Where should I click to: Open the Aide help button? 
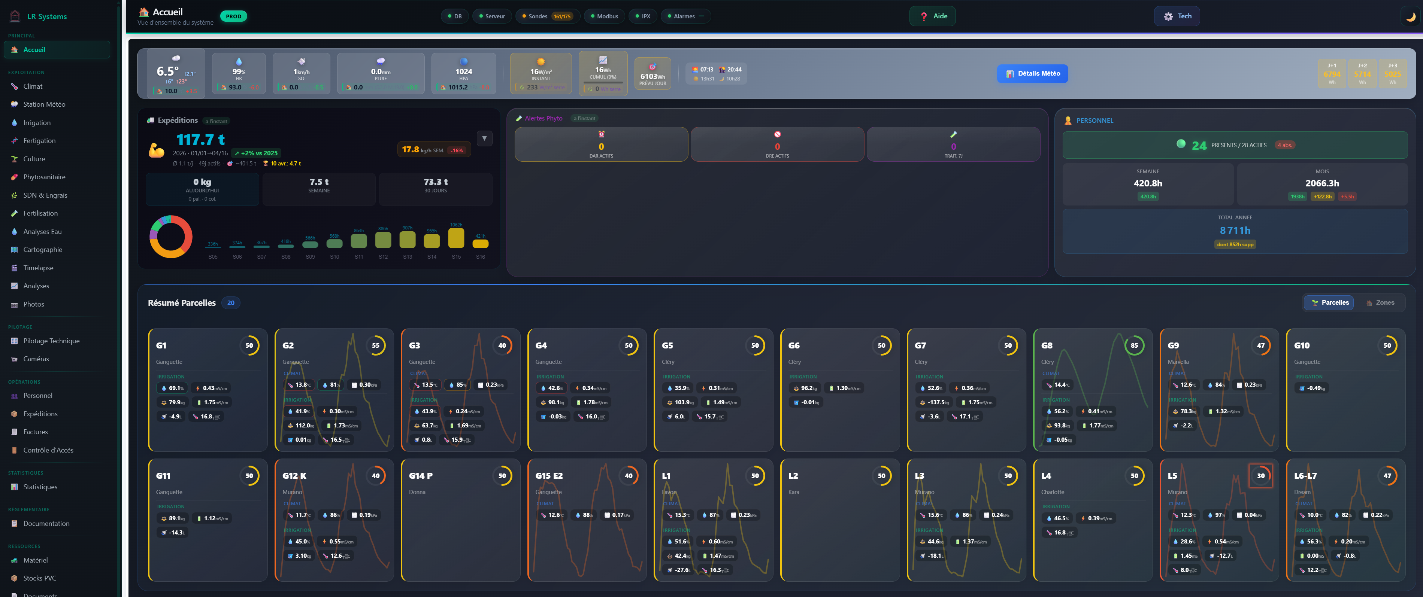click(932, 16)
